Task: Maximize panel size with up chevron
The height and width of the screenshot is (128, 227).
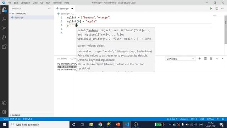Action: pos(217,58)
